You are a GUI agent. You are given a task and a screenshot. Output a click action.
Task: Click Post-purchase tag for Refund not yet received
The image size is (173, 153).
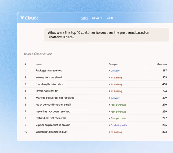click(117, 118)
